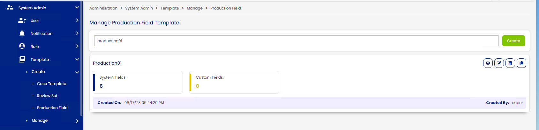
Task: Expand the Manage submenu arrow
Action: click(77, 121)
